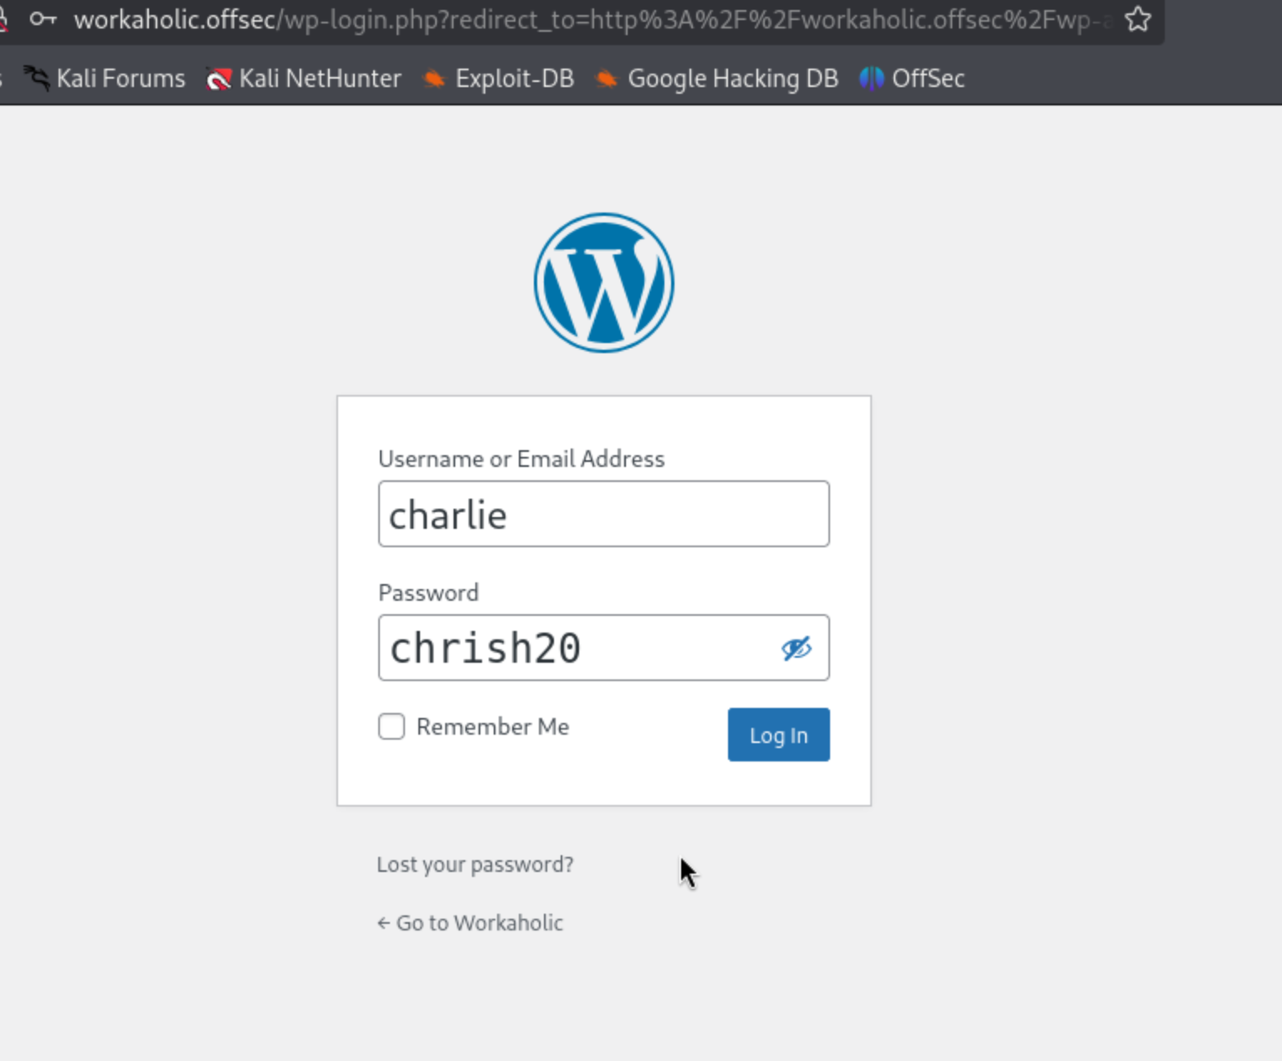Click the Log In button
The height and width of the screenshot is (1061, 1282).
(x=778, y=735)
